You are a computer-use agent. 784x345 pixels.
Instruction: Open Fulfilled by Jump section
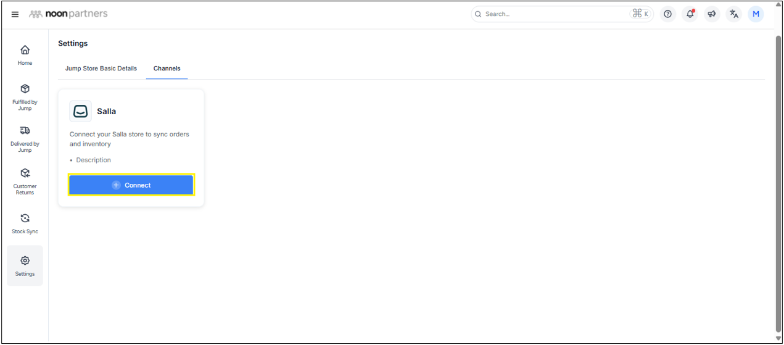point(25,97)
